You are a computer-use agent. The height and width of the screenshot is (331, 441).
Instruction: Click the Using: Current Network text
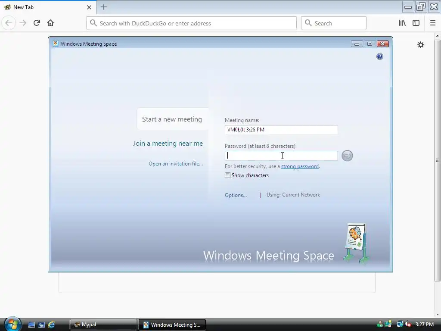point(293,195)
